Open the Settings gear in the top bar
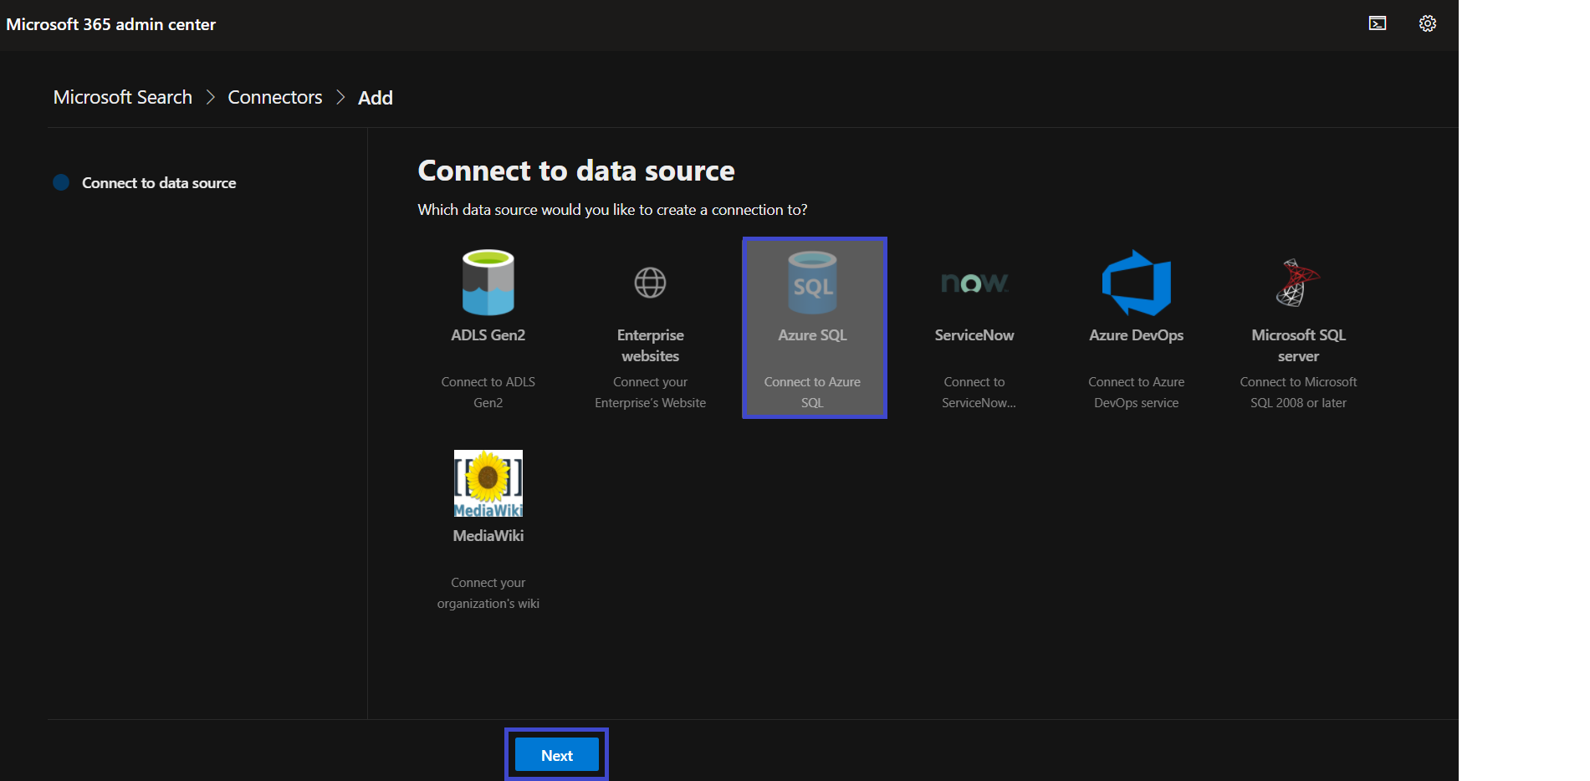1590x781 pixels. click(1427, 23)
